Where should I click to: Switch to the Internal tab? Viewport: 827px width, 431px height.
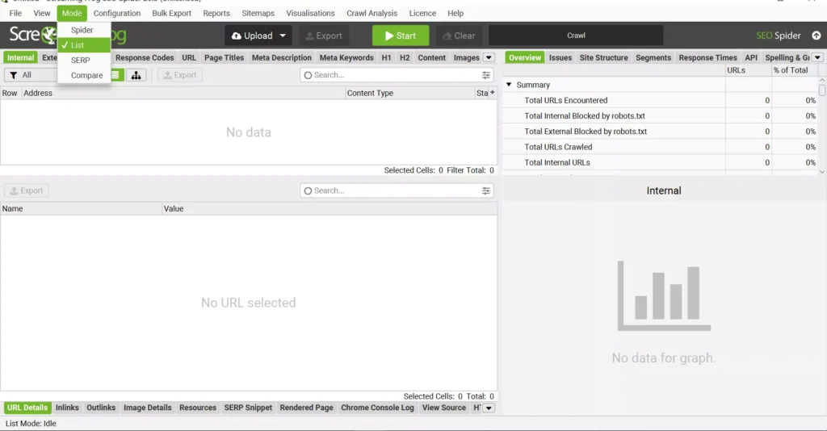coord(20,57)
